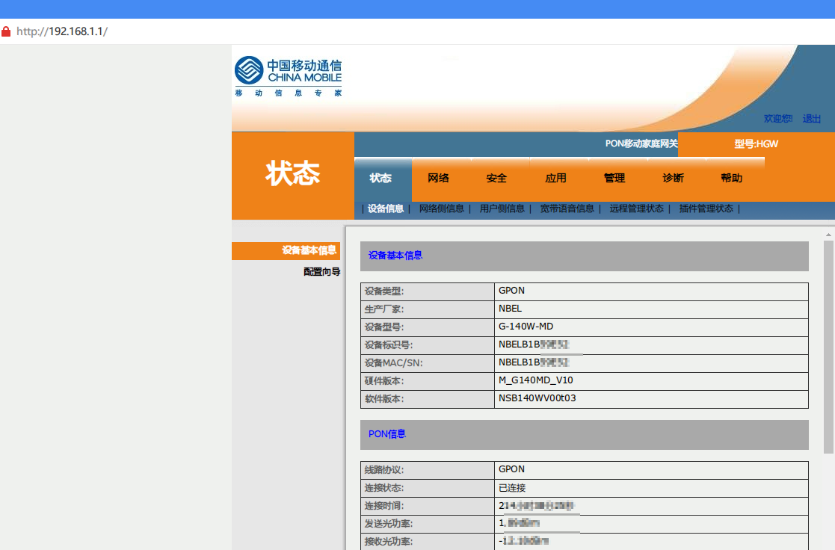Open the 管理 tab
Image resolution: width=835 pixels, height=550 pixels.
click(x=614, y=178)
